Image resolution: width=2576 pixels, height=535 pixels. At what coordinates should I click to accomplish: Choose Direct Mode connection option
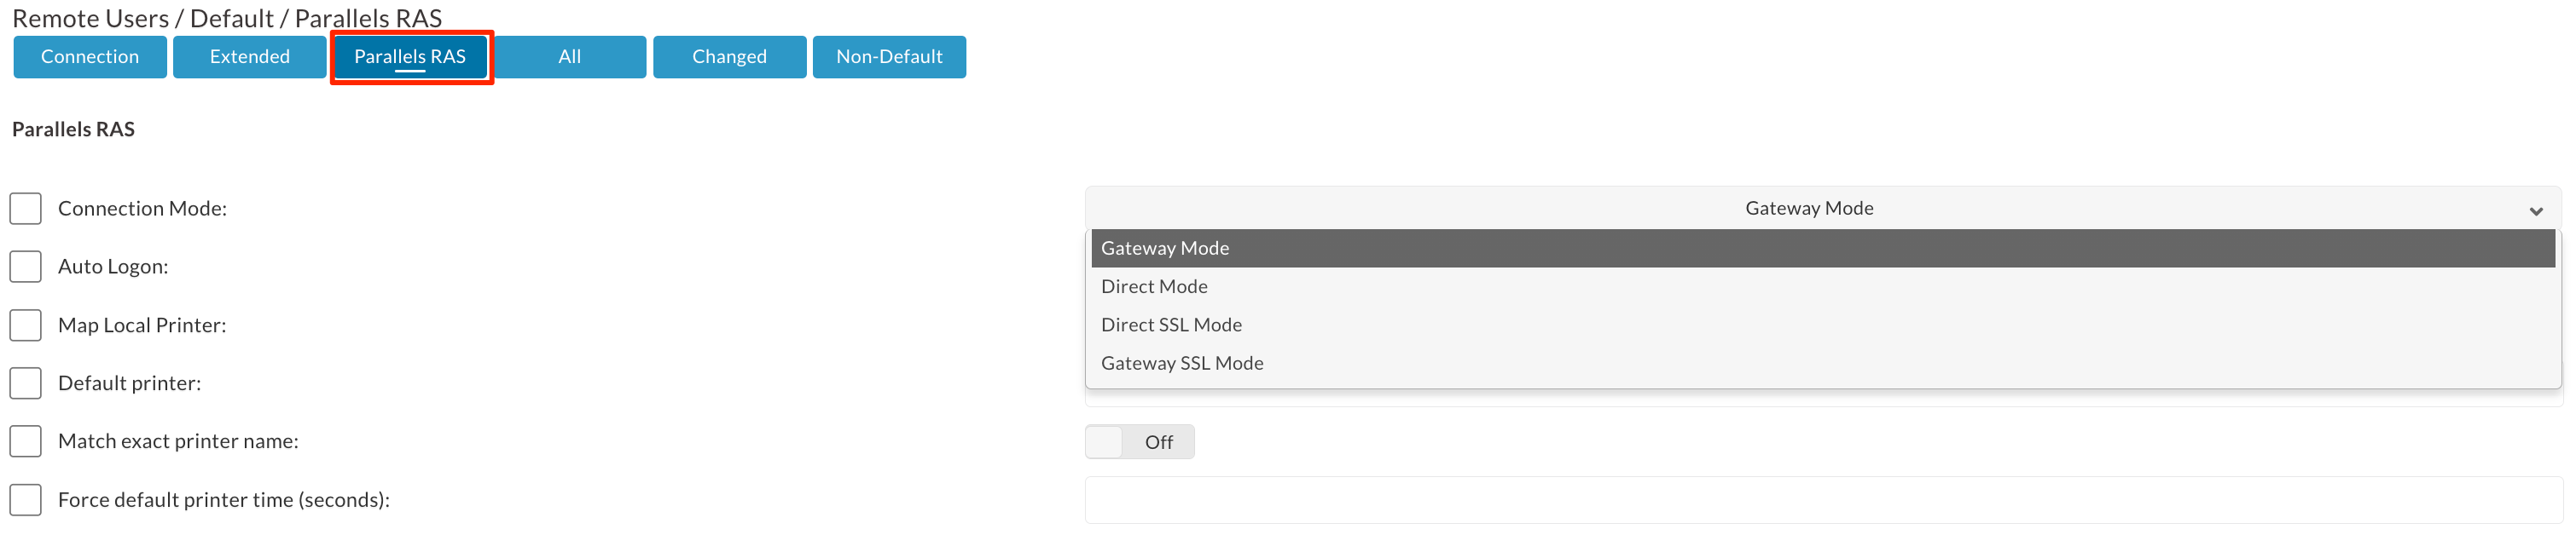click(x=1153, y=286)
